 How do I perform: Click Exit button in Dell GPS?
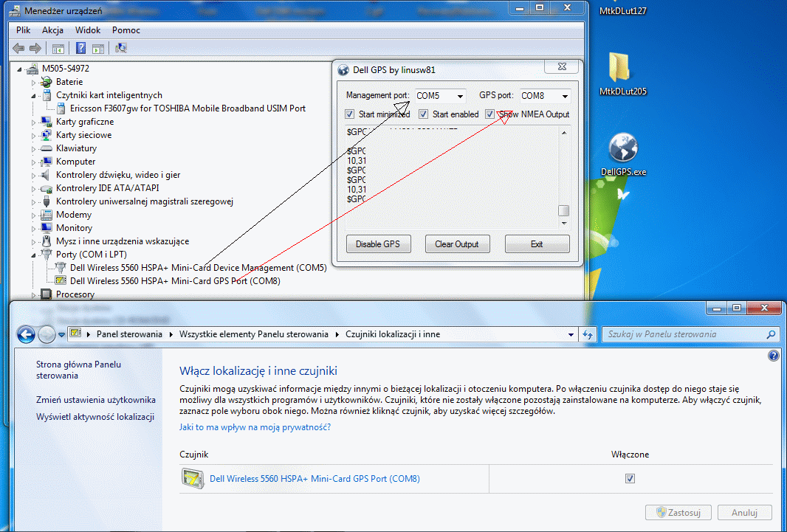537,244
